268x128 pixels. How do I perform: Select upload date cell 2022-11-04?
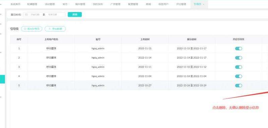click(145, 76)
